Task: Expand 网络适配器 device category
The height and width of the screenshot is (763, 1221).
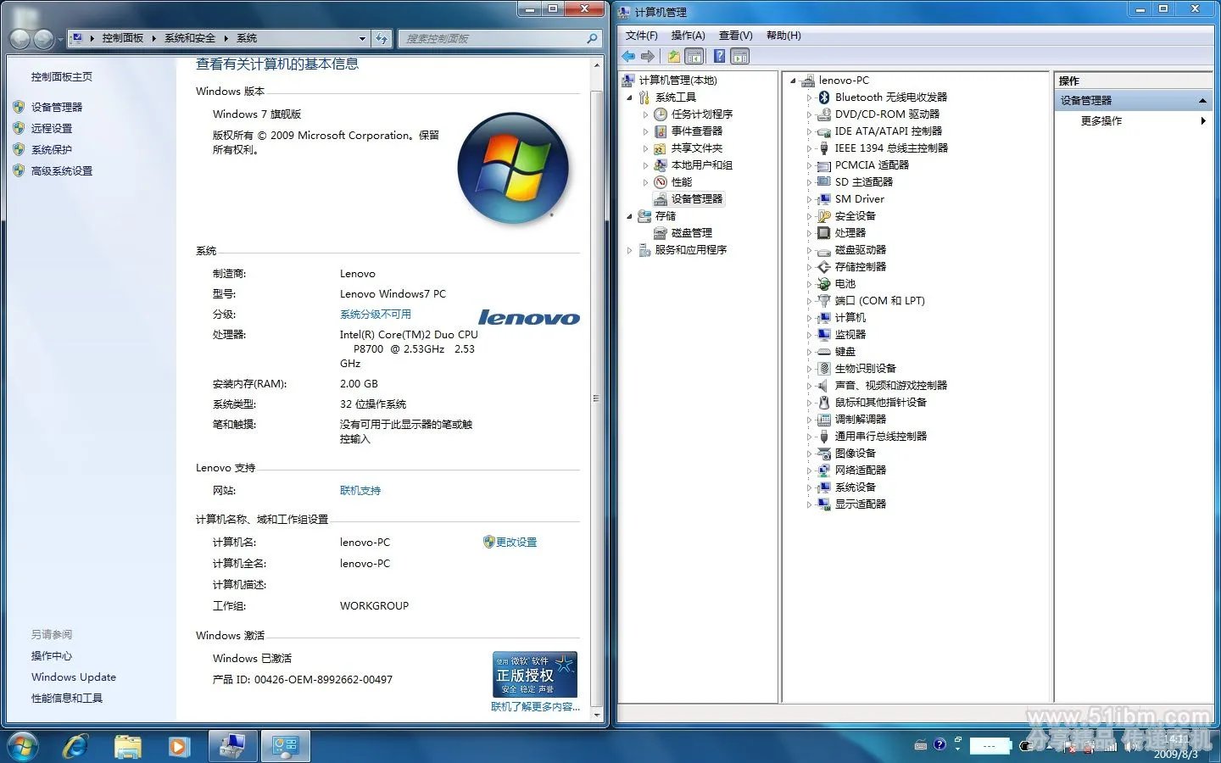Action: pos(809,471)
